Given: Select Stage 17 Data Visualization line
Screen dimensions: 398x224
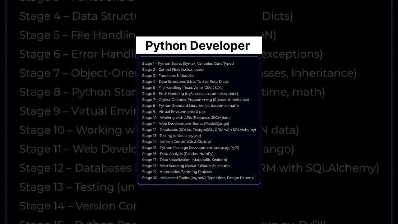Looking at the screenshot, I should pyautogui.click(x=184, y=160).
